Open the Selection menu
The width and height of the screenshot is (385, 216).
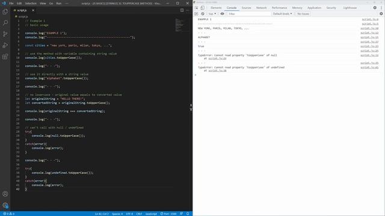tap(31, 4)
